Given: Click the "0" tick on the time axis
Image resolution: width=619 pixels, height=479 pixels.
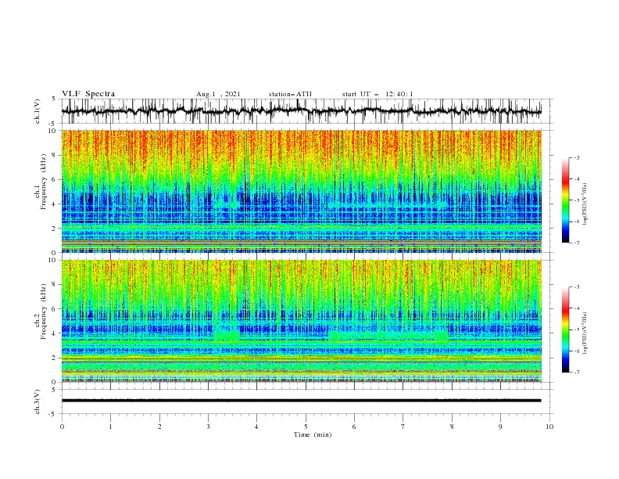Looking at the screenshot, I should [x=62, y=427].
